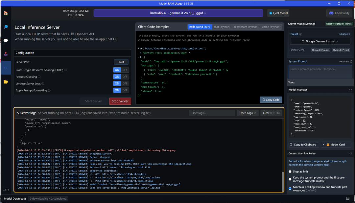Switch to vision (python) tab
This screenshot has width=355, height=203.
click(271, 27)
